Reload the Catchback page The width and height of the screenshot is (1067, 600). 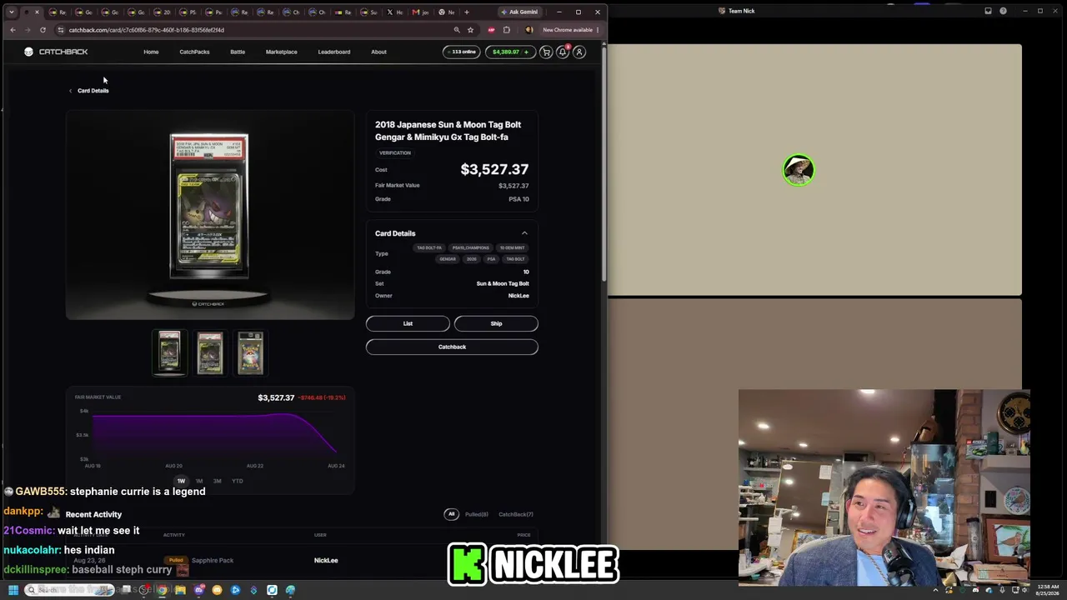[x=43, y=30]
